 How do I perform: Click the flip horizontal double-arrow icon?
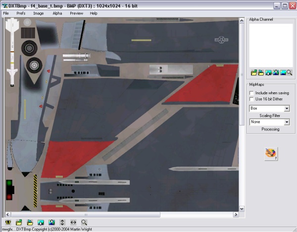tap(73, 223)
